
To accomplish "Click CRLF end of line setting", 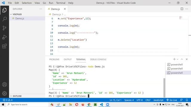I will click(x=148, y=100).
